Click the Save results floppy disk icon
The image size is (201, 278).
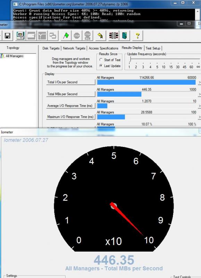7,36
